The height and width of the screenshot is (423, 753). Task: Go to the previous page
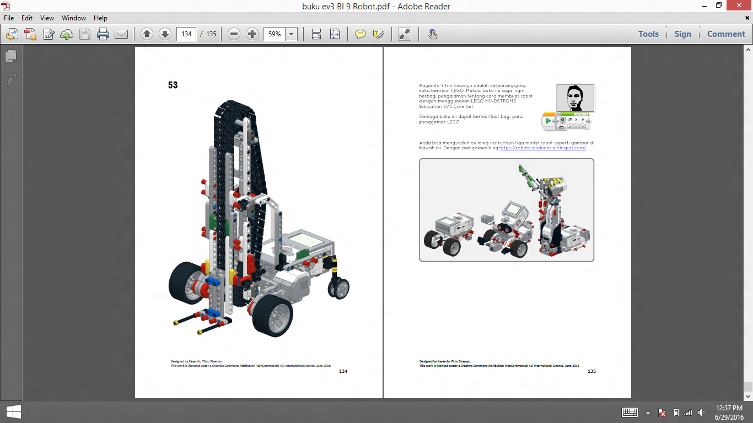[147, 34]
